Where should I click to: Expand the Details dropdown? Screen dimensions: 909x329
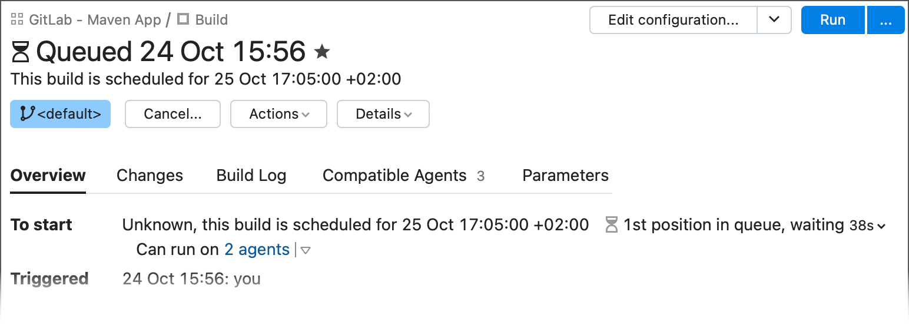(x=383, y=114)
